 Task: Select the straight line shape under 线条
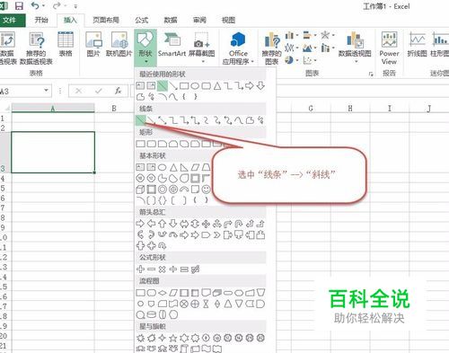coord(140,120)
